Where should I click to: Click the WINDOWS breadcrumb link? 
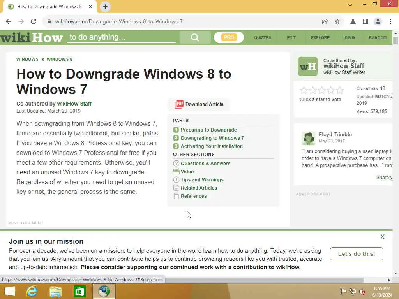pos(27,59)
